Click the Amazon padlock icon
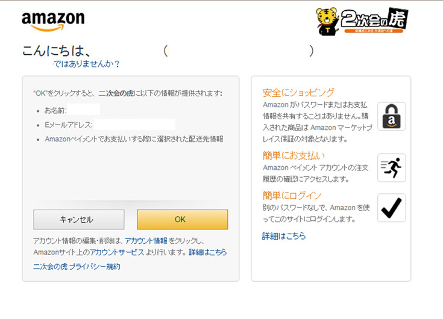 click(391, 116)
